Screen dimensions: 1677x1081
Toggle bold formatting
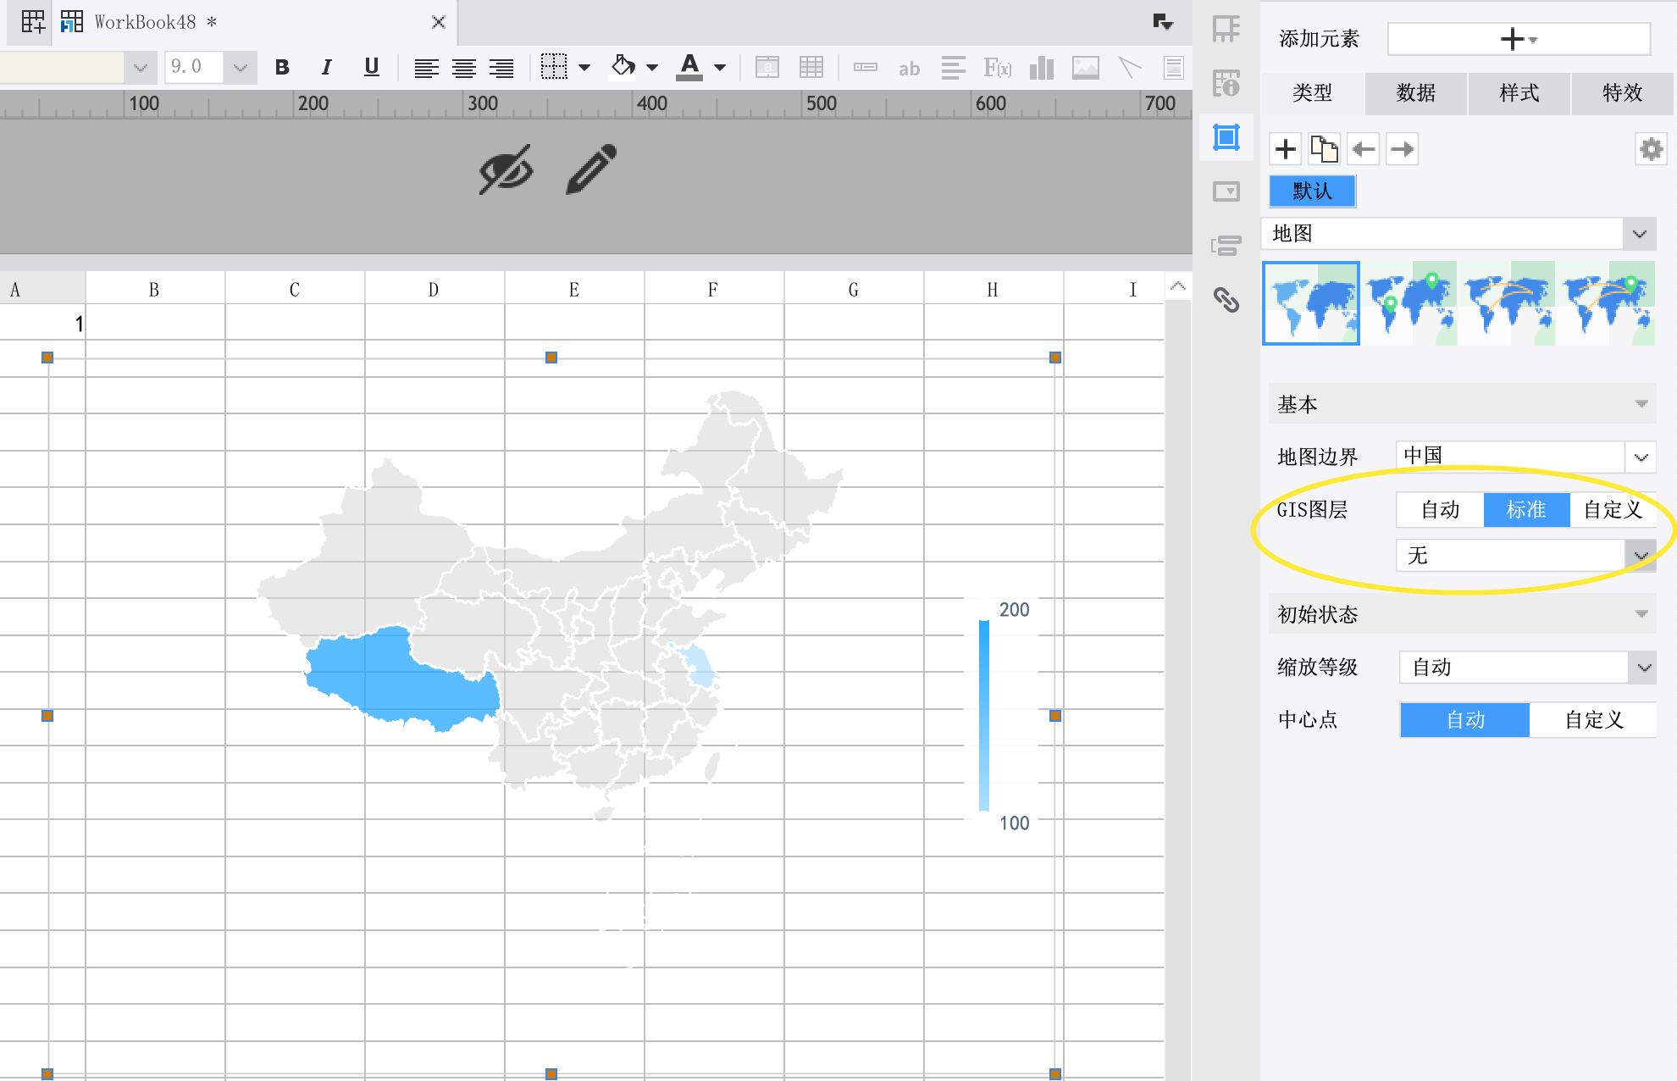pyautogui.click(x=282, y=67)
